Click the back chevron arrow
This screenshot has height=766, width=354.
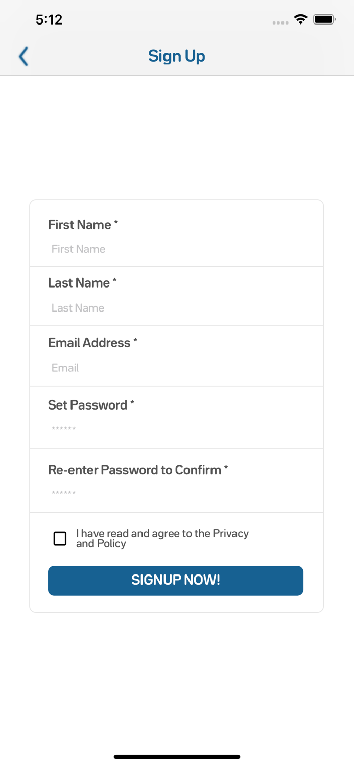coord(22,56)
